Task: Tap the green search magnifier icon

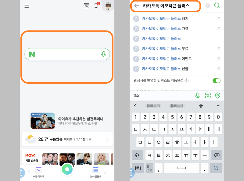Action: (217, 6)
